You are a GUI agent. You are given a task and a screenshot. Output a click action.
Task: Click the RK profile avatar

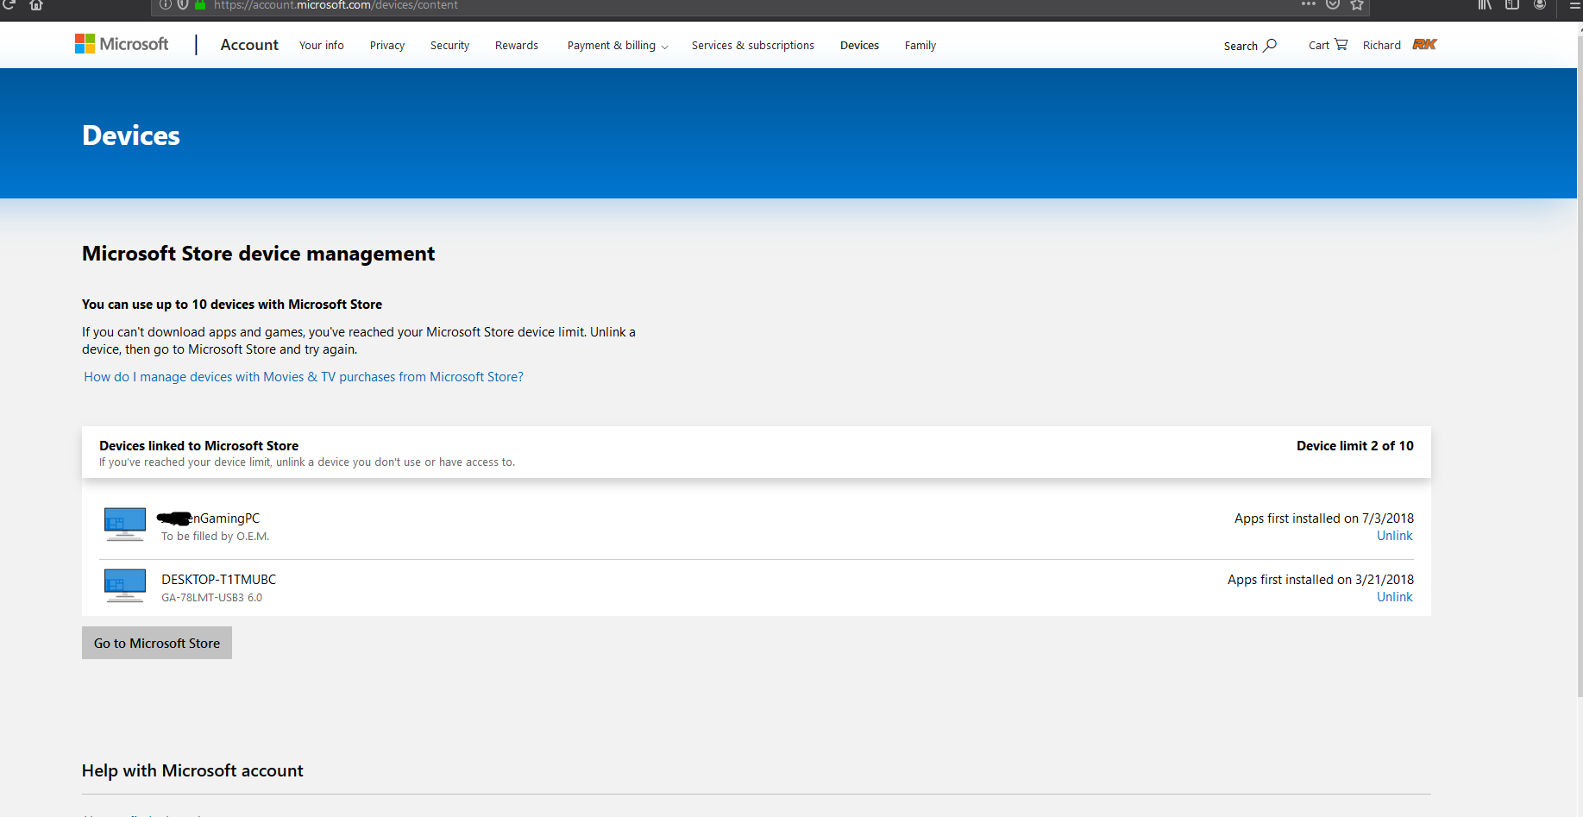click(1424, 44)
